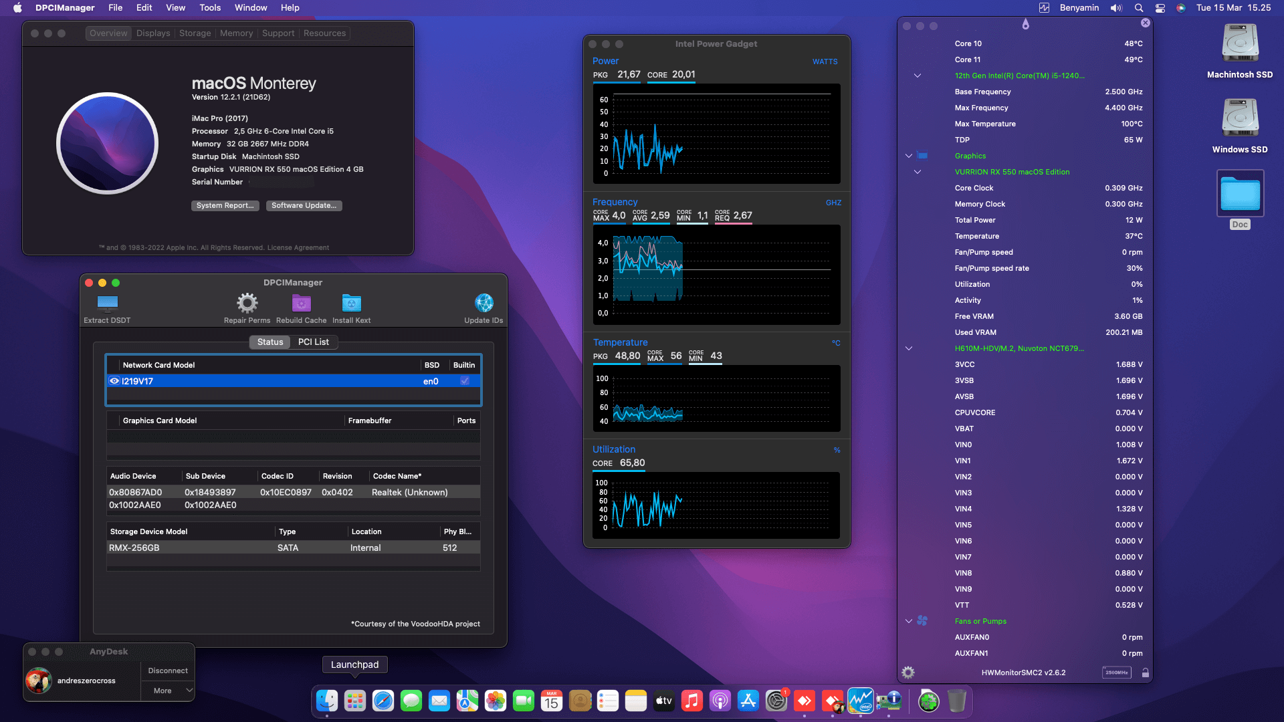Image resolution: width=1284 pixels, height=722 pixels.
Task: Select the 0x1002AAE0 audio device row
Action: [293, 505]
